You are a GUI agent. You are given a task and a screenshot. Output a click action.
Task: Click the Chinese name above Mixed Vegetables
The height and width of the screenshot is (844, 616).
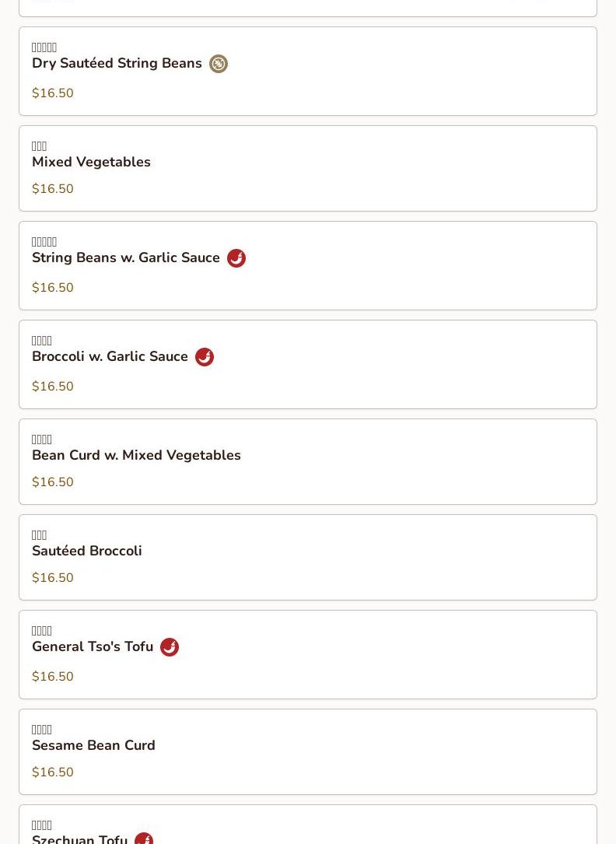40,146
